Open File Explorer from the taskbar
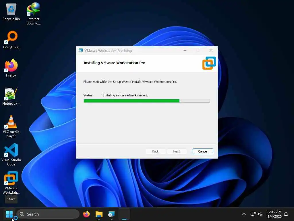Screen dimensions: 294x221 (x=99, y=214)
